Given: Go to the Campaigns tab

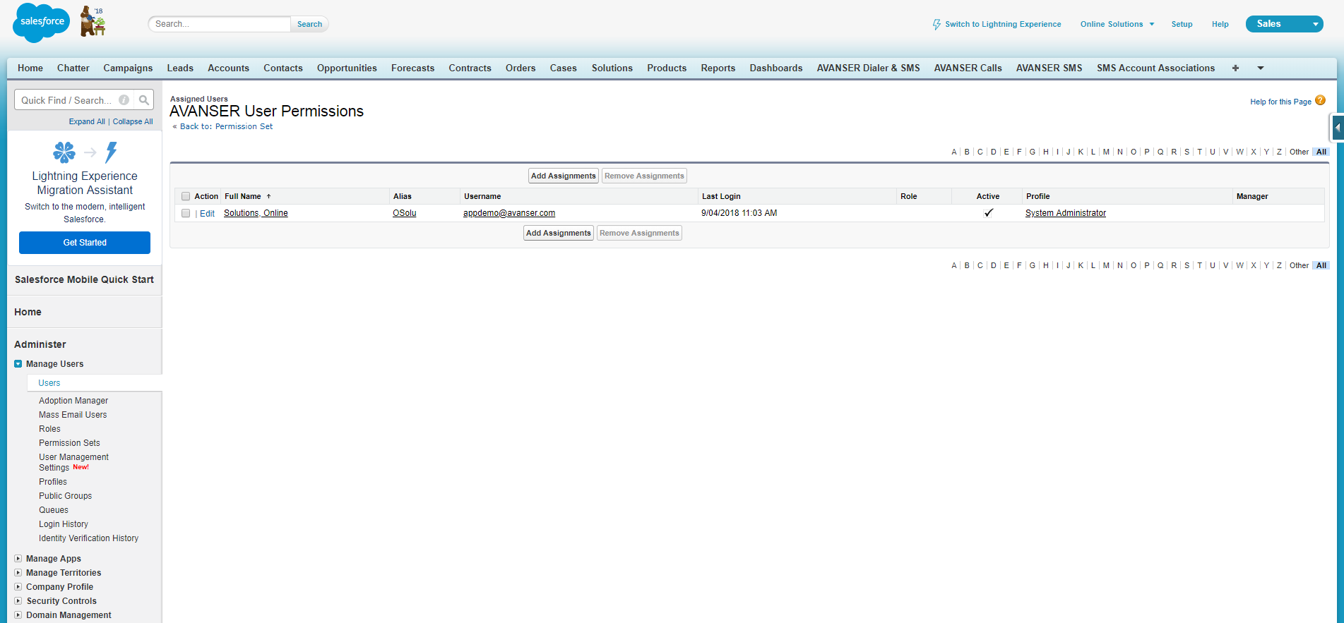Looking at the screenshot, I should (128, 68).
